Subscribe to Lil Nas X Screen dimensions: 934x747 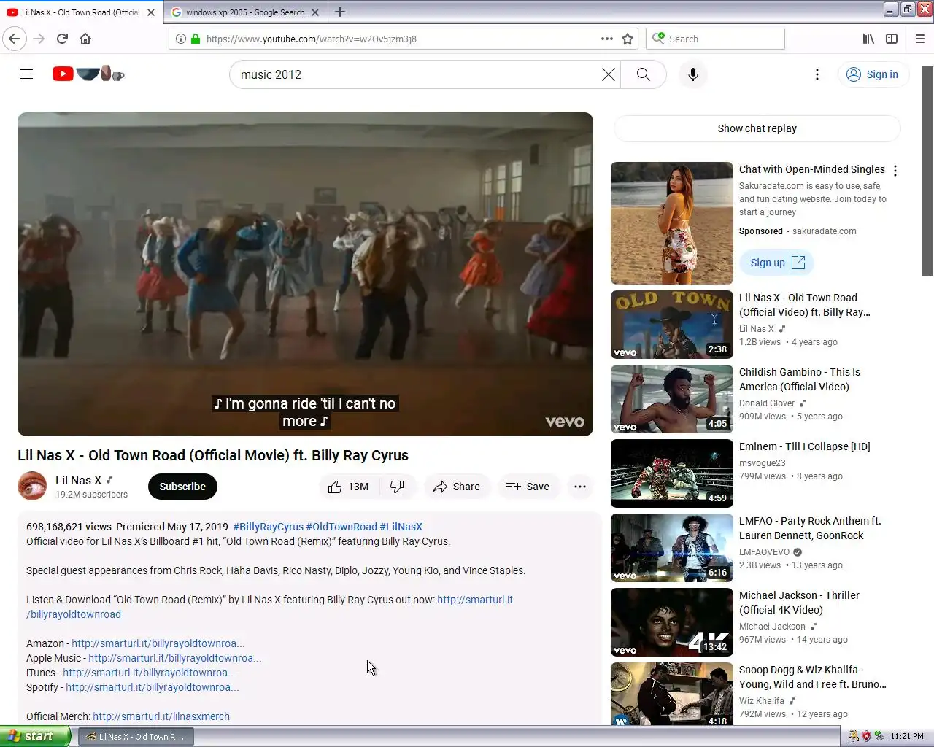(x=182, y=487)
